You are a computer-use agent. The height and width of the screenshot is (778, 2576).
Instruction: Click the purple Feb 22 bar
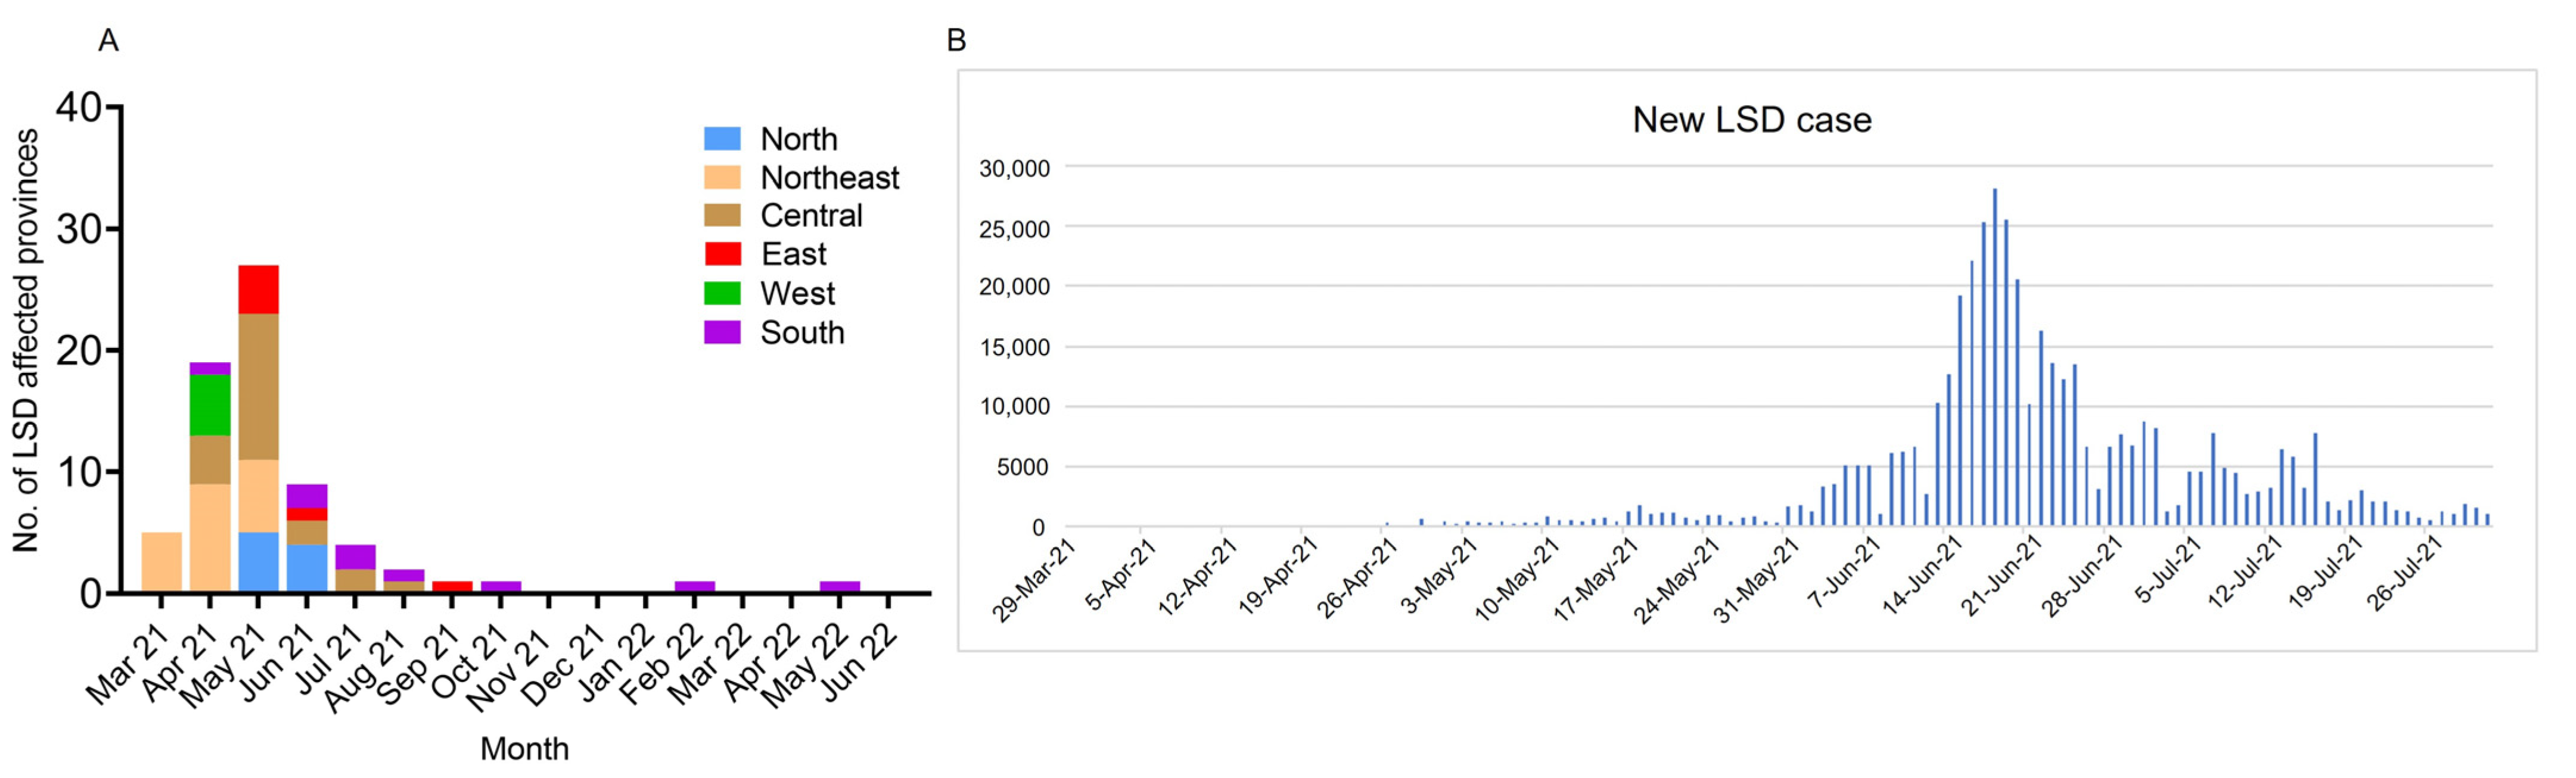[694, 587]
